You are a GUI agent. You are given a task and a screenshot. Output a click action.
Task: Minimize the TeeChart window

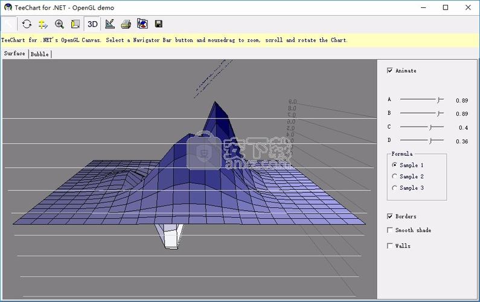pyautogui.click(x=423, y=8)
